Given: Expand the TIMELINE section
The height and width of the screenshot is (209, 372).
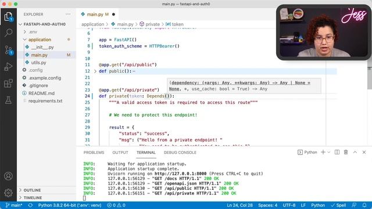Looking at the screenshot, I should 33,197.
